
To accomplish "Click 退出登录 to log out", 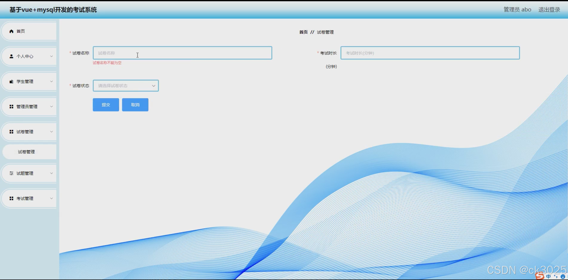I will point(549,10).
